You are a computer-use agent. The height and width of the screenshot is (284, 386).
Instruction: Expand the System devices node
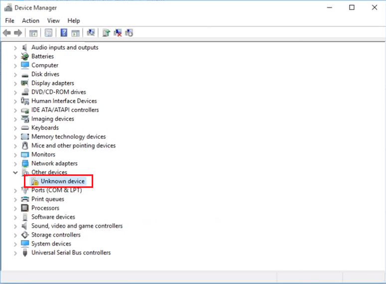pyautogui.click(x=15, y=244)
